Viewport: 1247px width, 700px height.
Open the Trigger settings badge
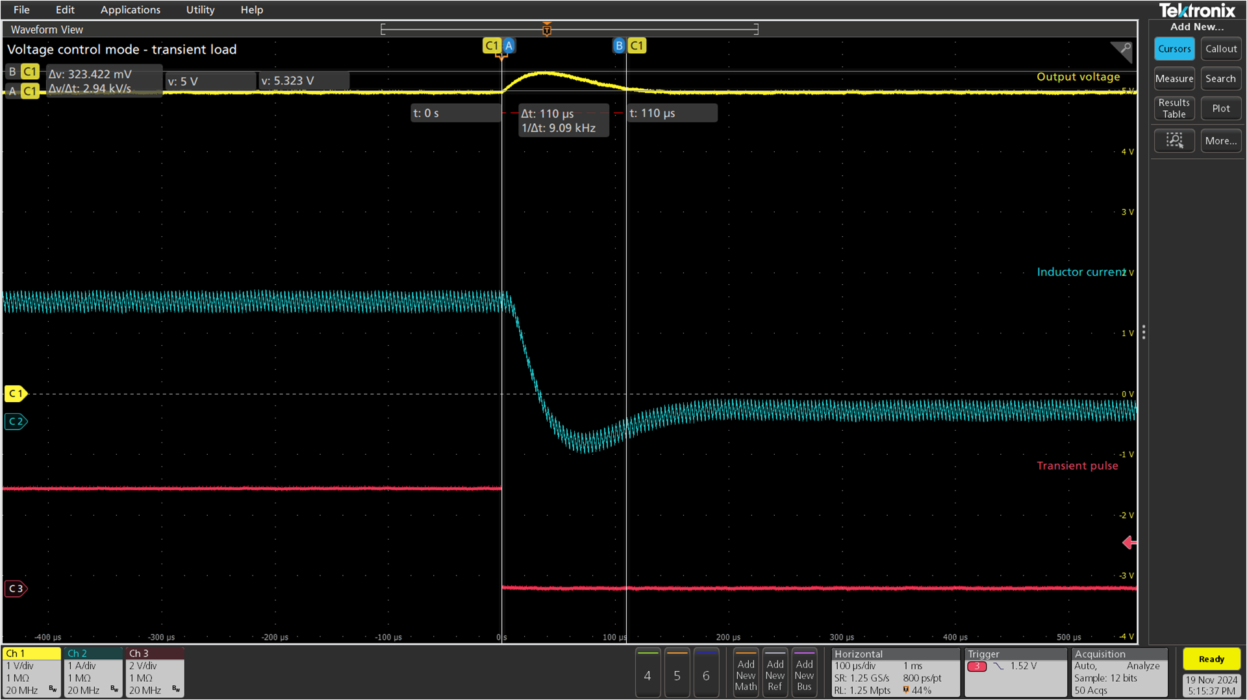tap(1016, 672)
